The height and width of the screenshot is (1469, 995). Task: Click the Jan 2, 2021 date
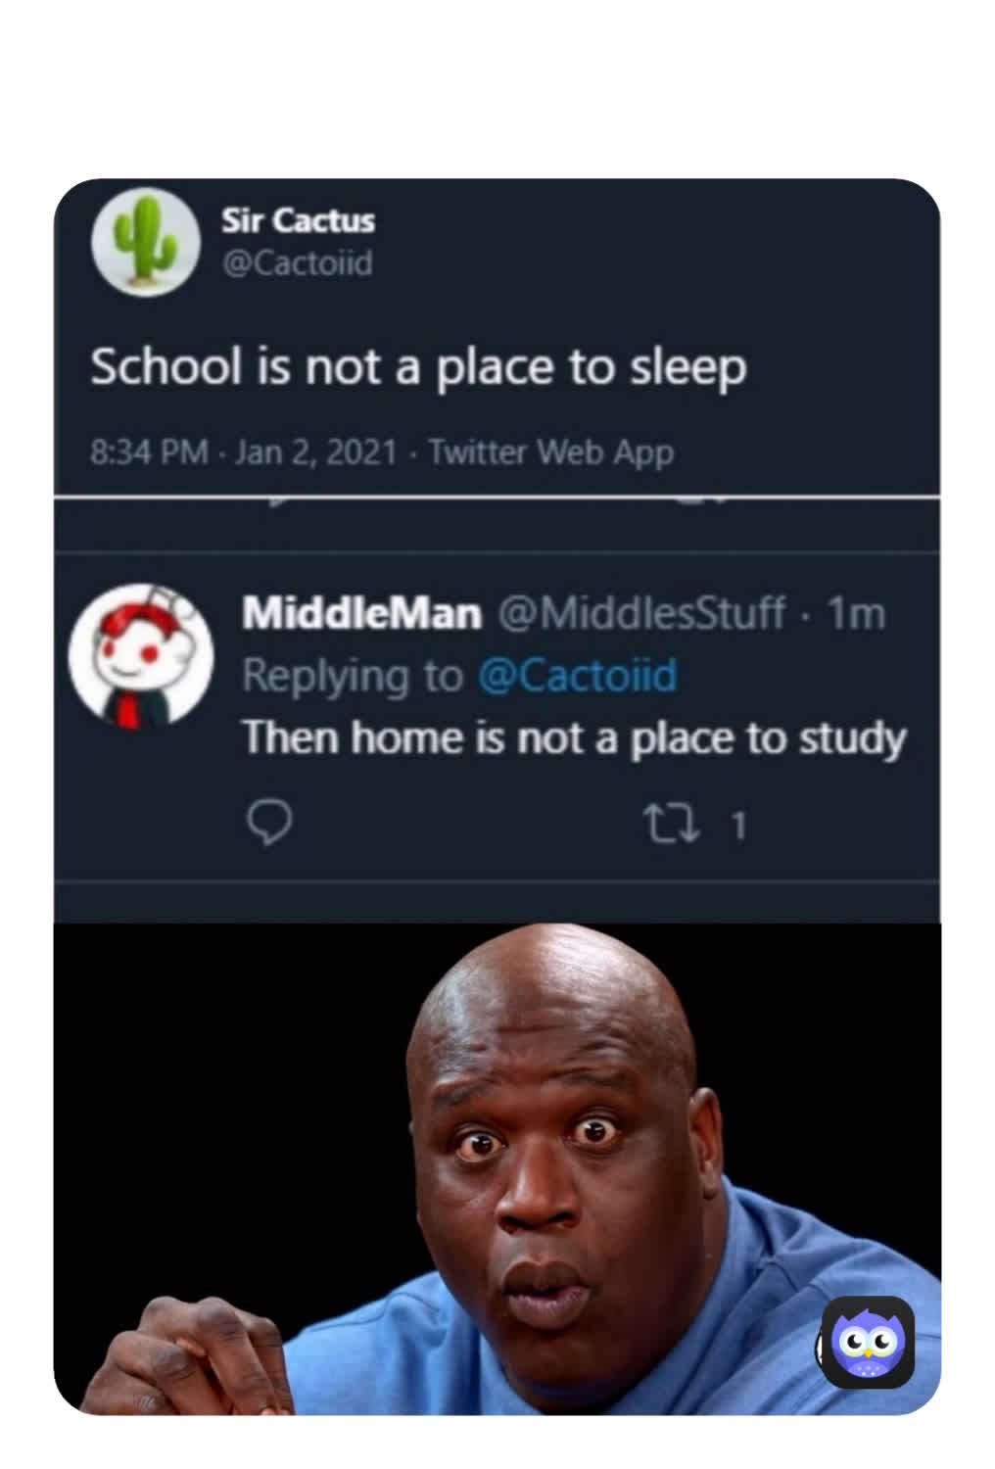click(x=316, y=452)
